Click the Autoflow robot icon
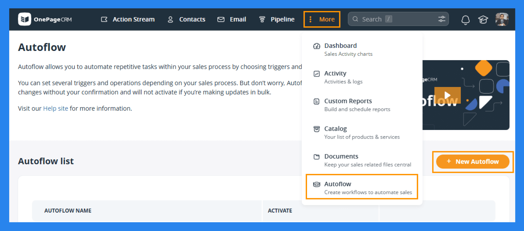 point(317,184)
